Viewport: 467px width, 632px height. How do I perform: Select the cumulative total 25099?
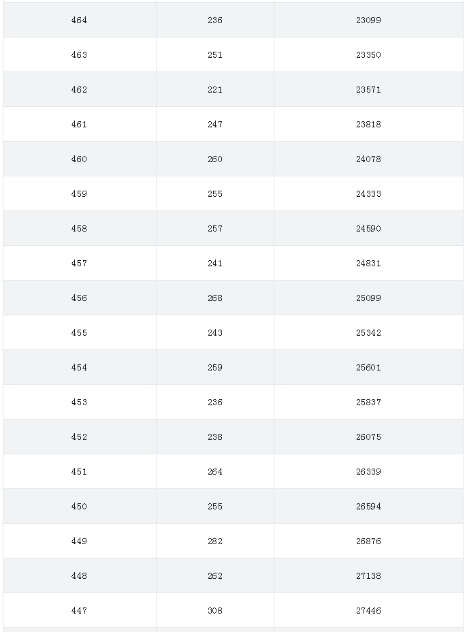point(368,298)
